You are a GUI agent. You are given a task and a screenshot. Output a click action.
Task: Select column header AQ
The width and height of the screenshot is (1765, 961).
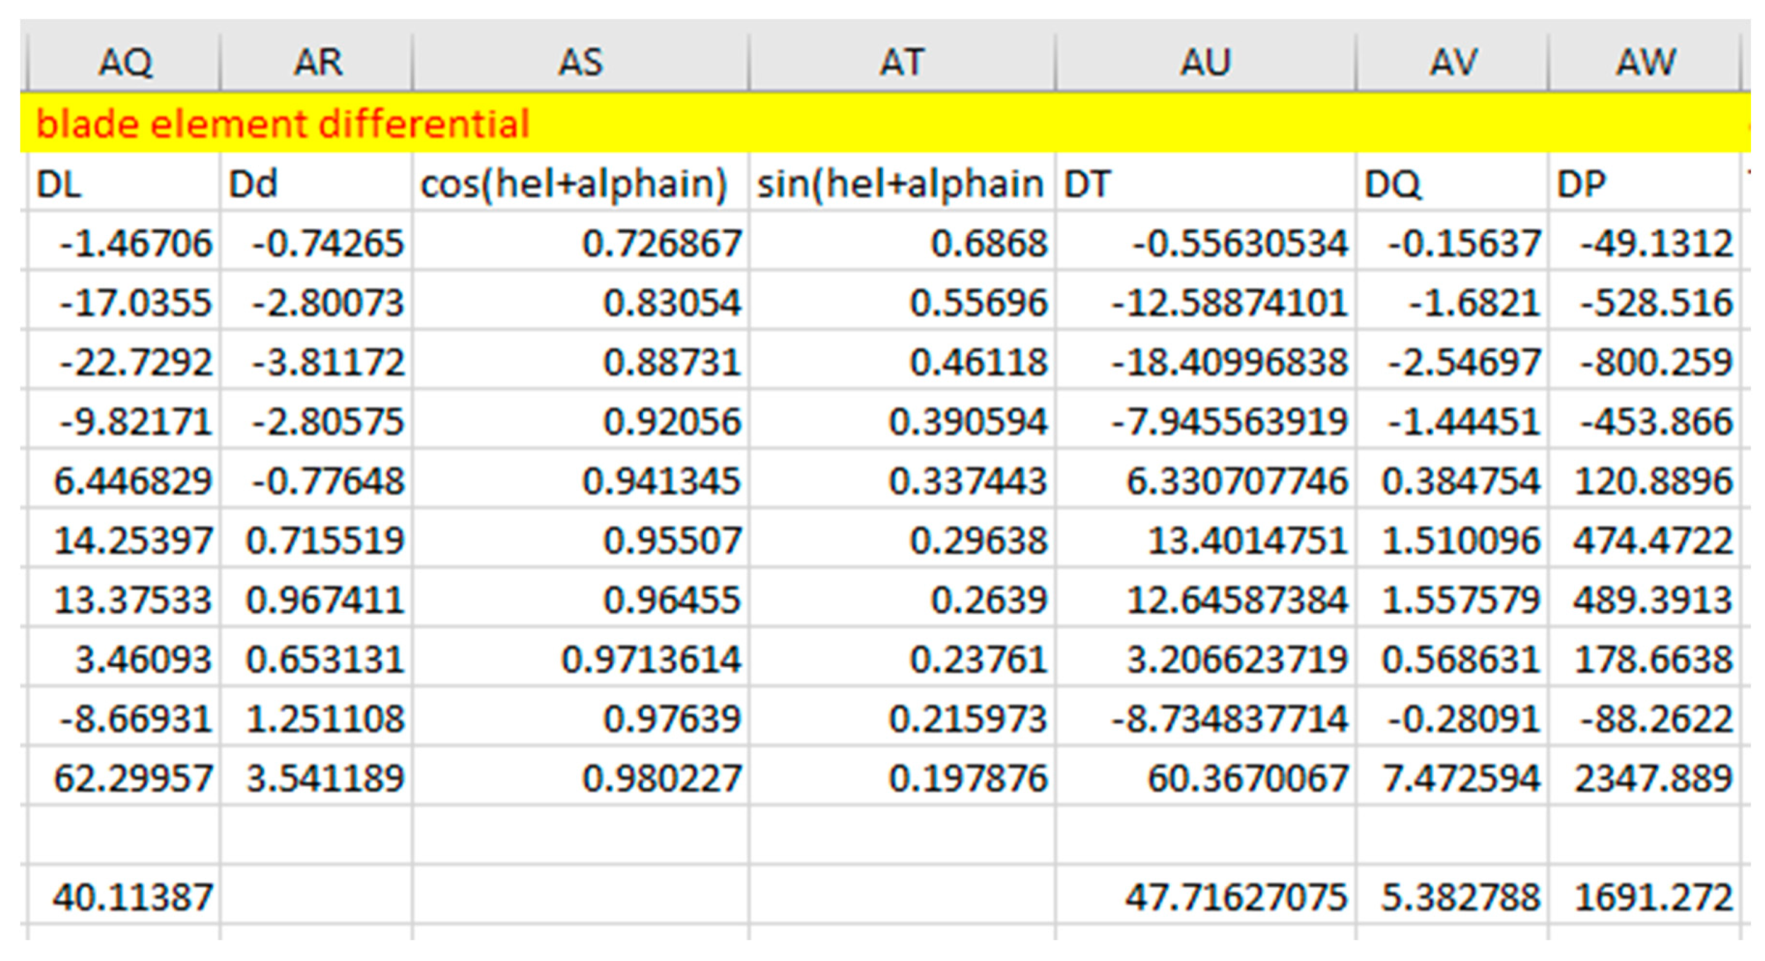point(124,62)
